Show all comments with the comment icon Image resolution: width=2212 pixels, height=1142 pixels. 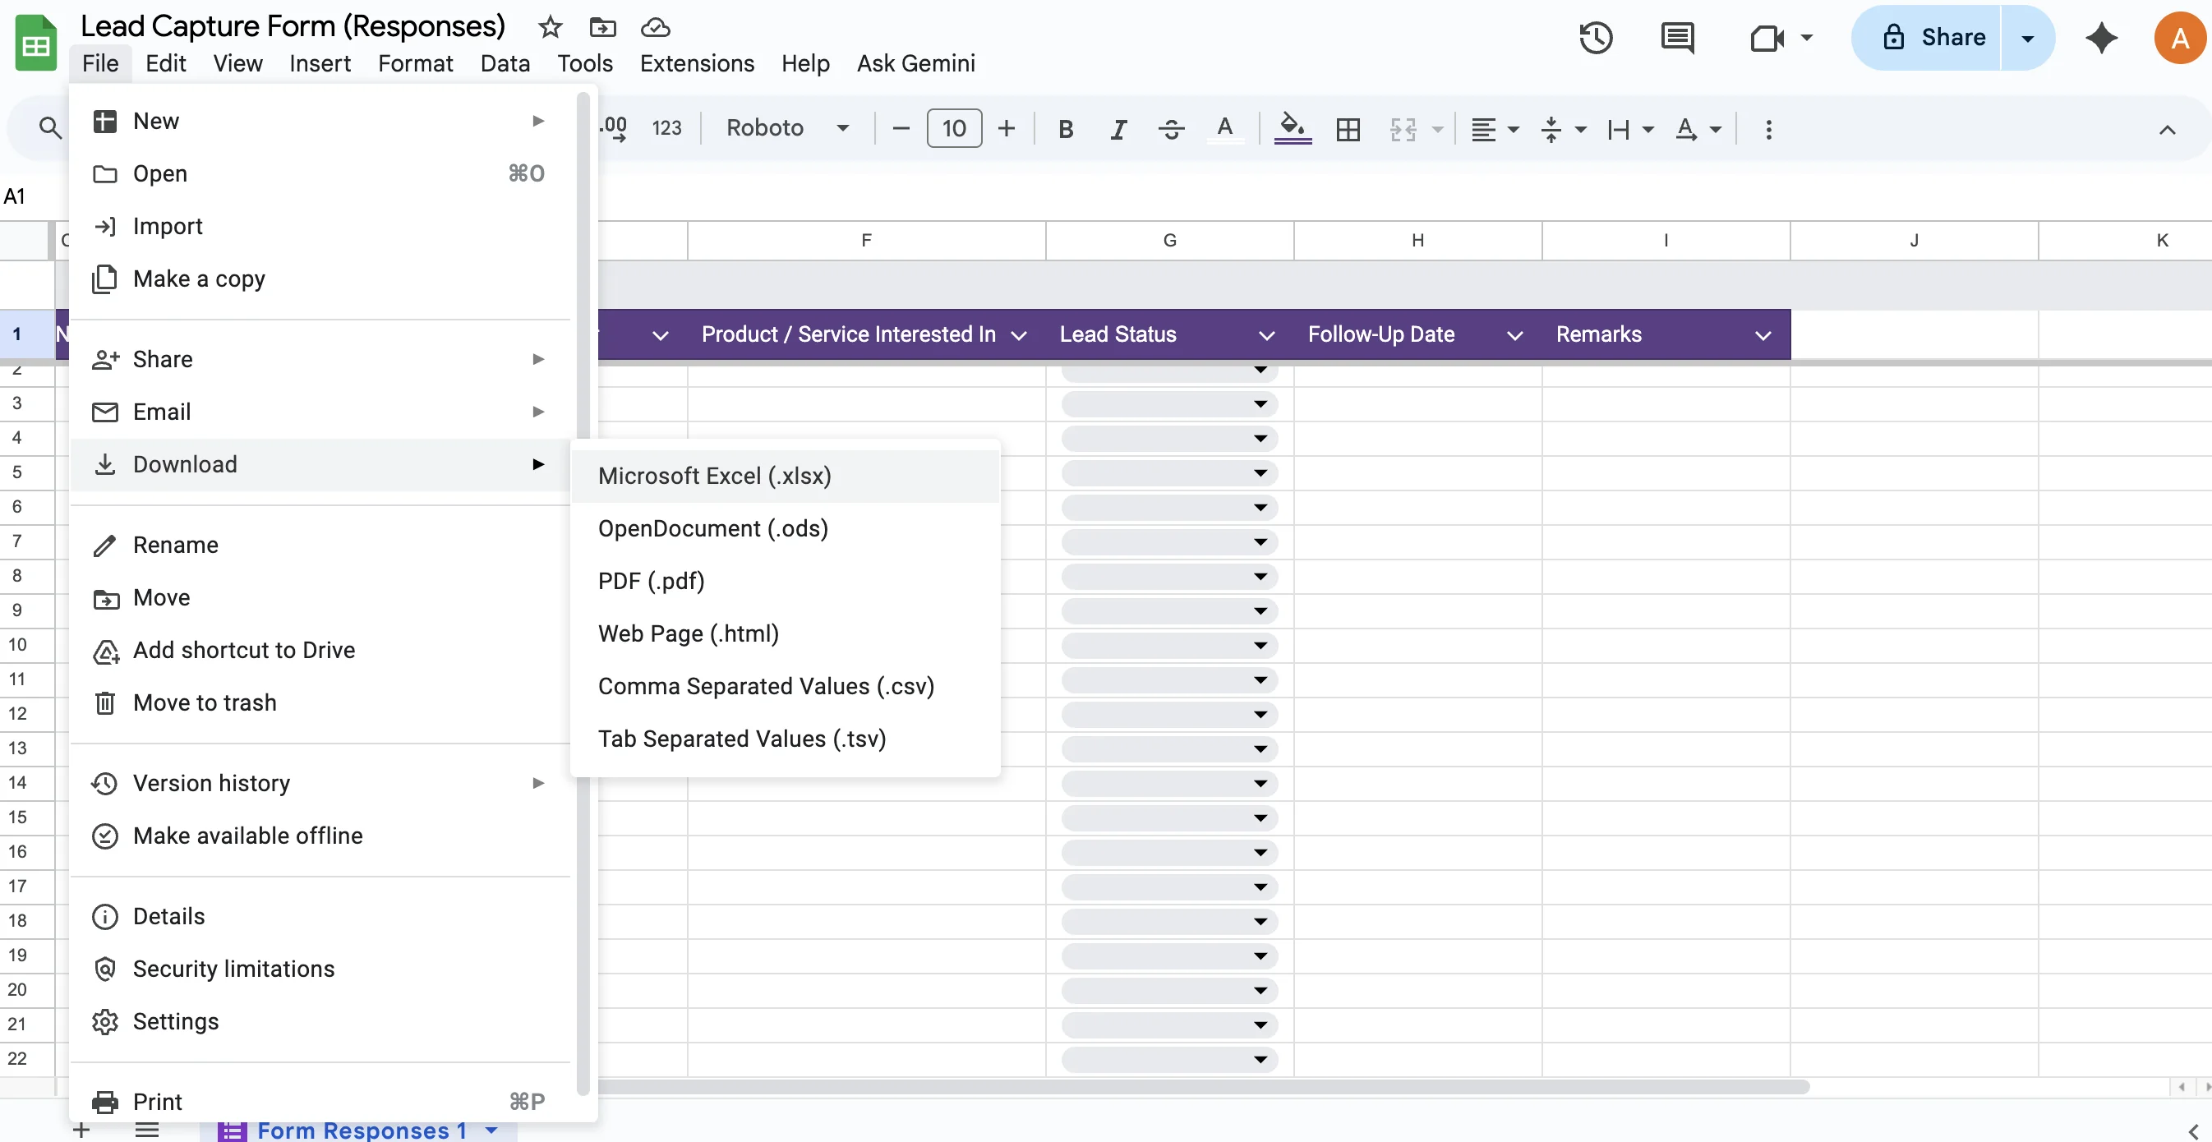click(1678, 38)
